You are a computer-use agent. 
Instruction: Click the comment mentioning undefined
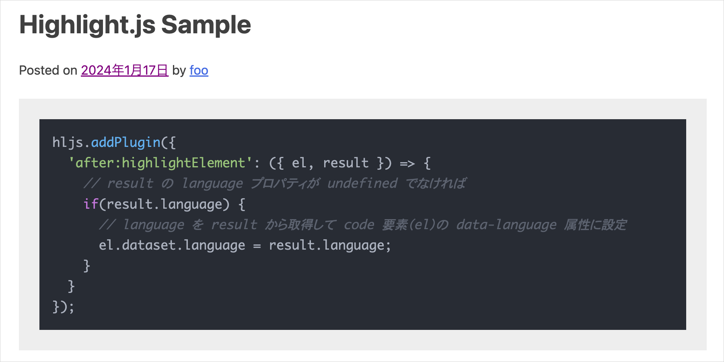[x=274, y=183]
